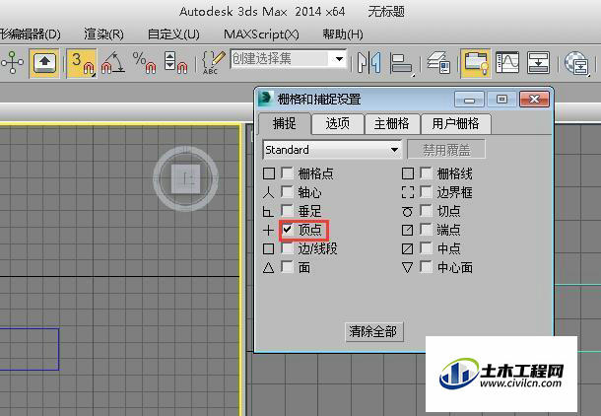The image size is (601, 416).
Task: Switch to the 用户栅格 tab
Action: (455, 124)
